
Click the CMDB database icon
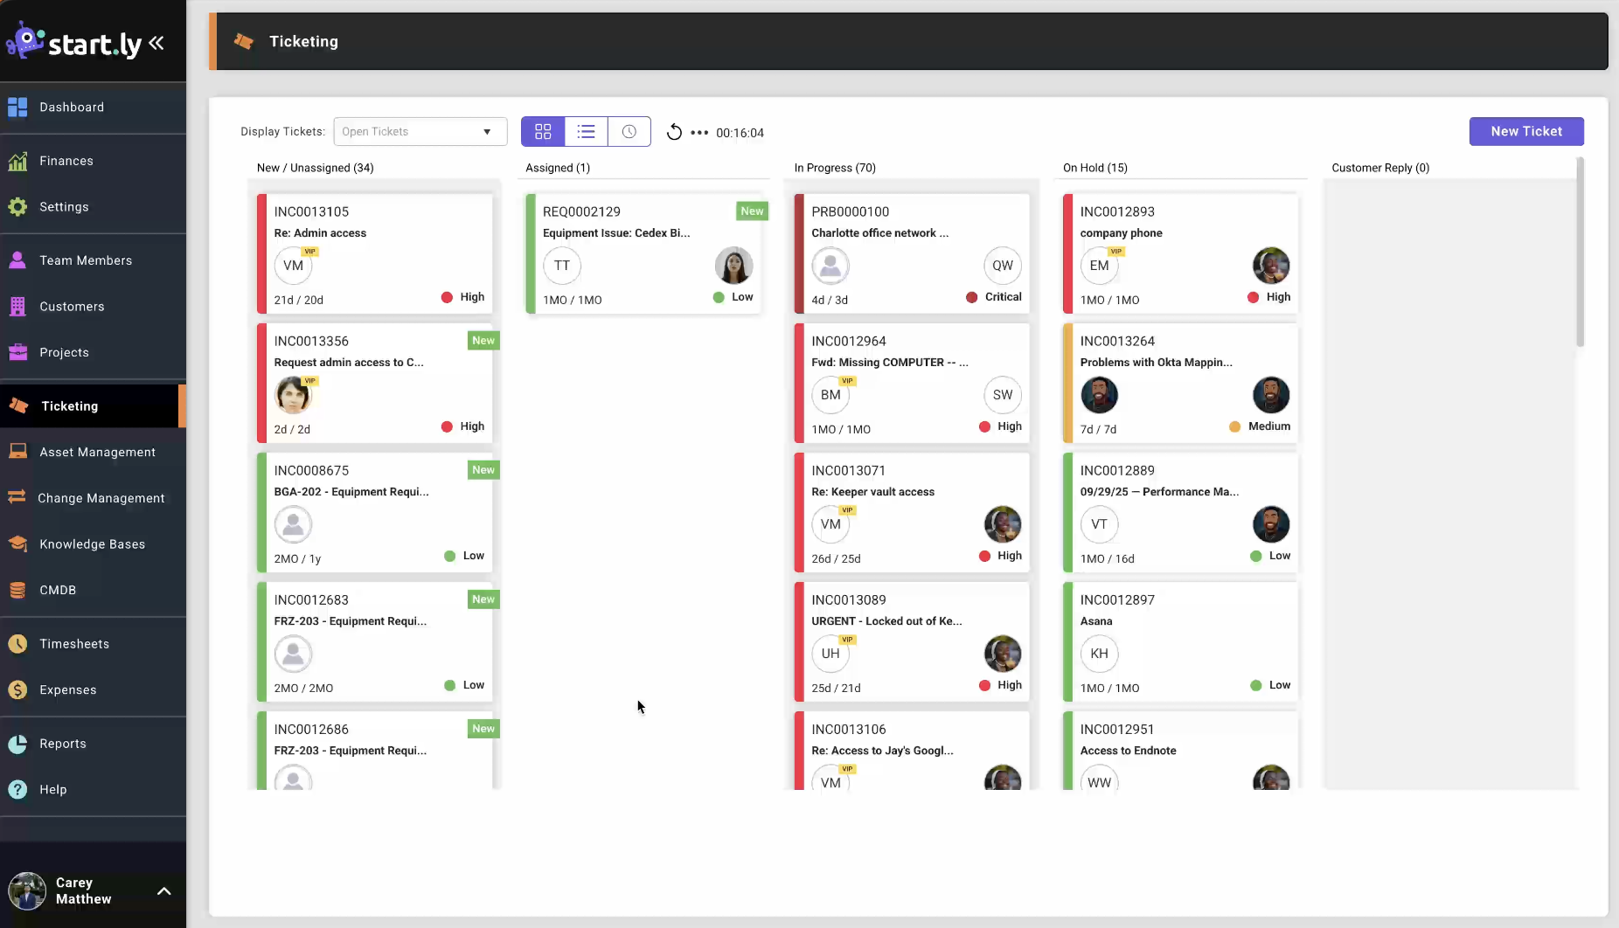(17, 590)
